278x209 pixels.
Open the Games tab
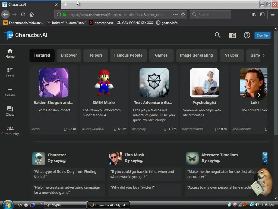[x=161, y=55]
